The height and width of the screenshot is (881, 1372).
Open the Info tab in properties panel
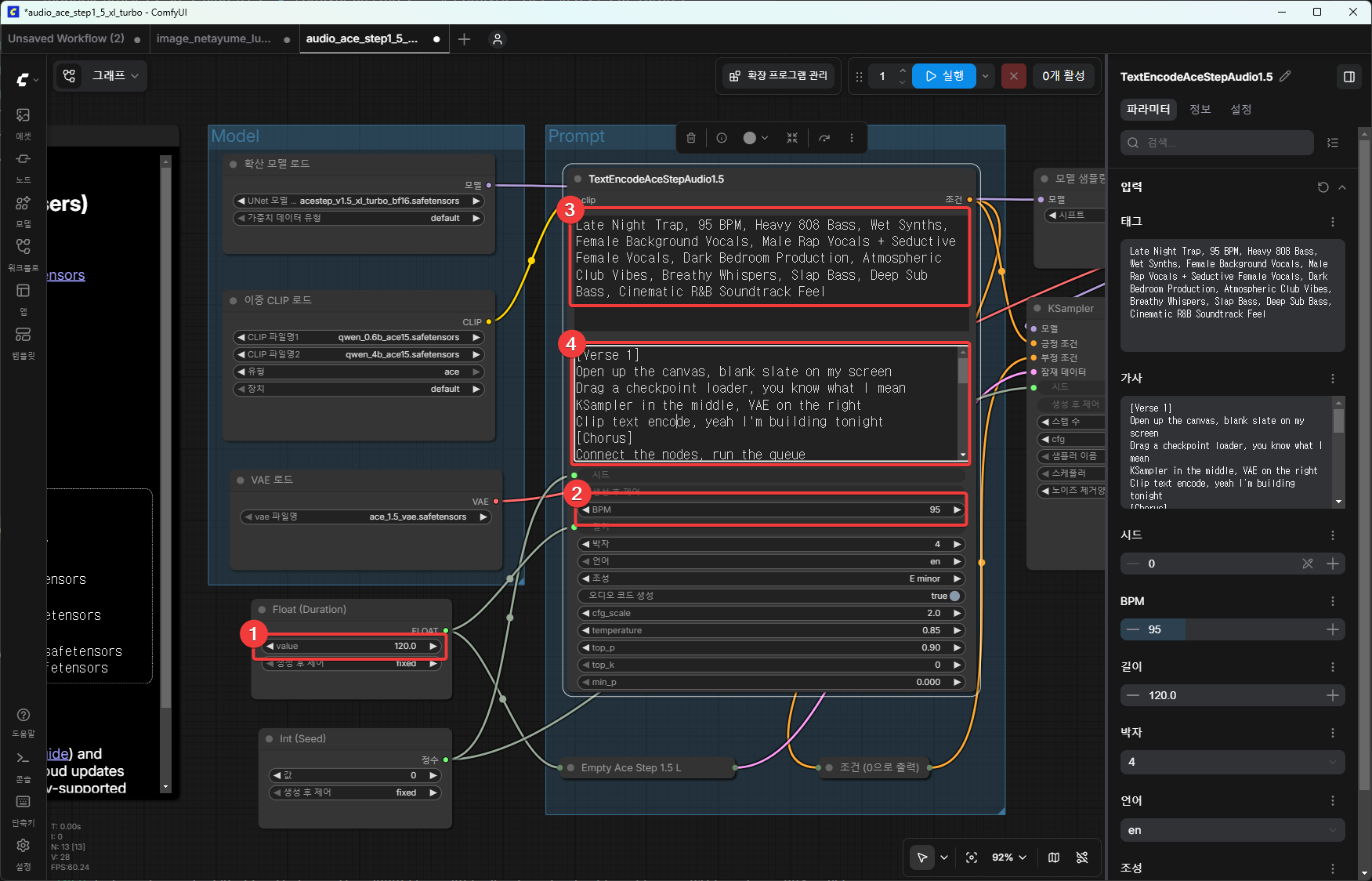(1200, 109)
